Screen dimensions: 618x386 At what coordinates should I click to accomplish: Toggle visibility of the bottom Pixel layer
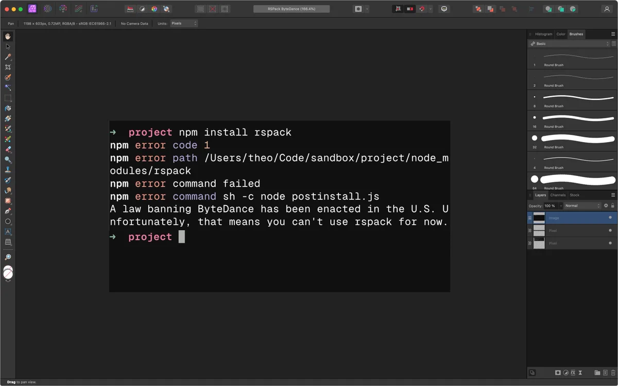[x=610, y=243]
